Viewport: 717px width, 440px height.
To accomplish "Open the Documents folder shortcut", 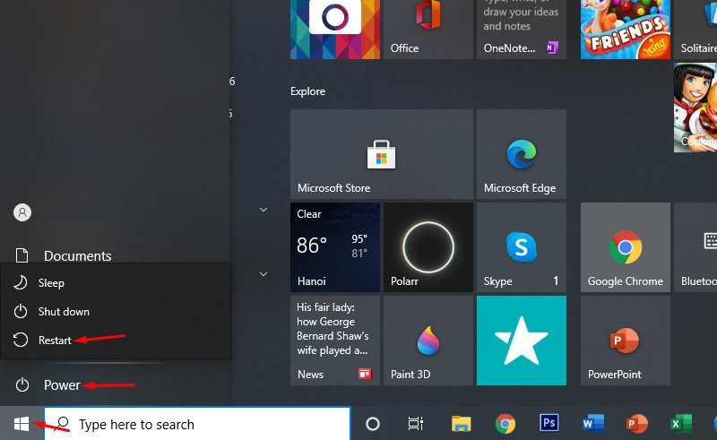I will tap(77, 256).
